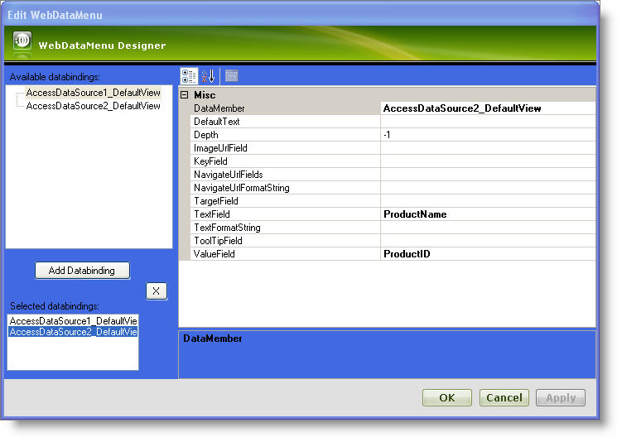This screenshot has height=437, width=617.
Task: Remove selected databinding with X button
Action: tap(157, 291)
